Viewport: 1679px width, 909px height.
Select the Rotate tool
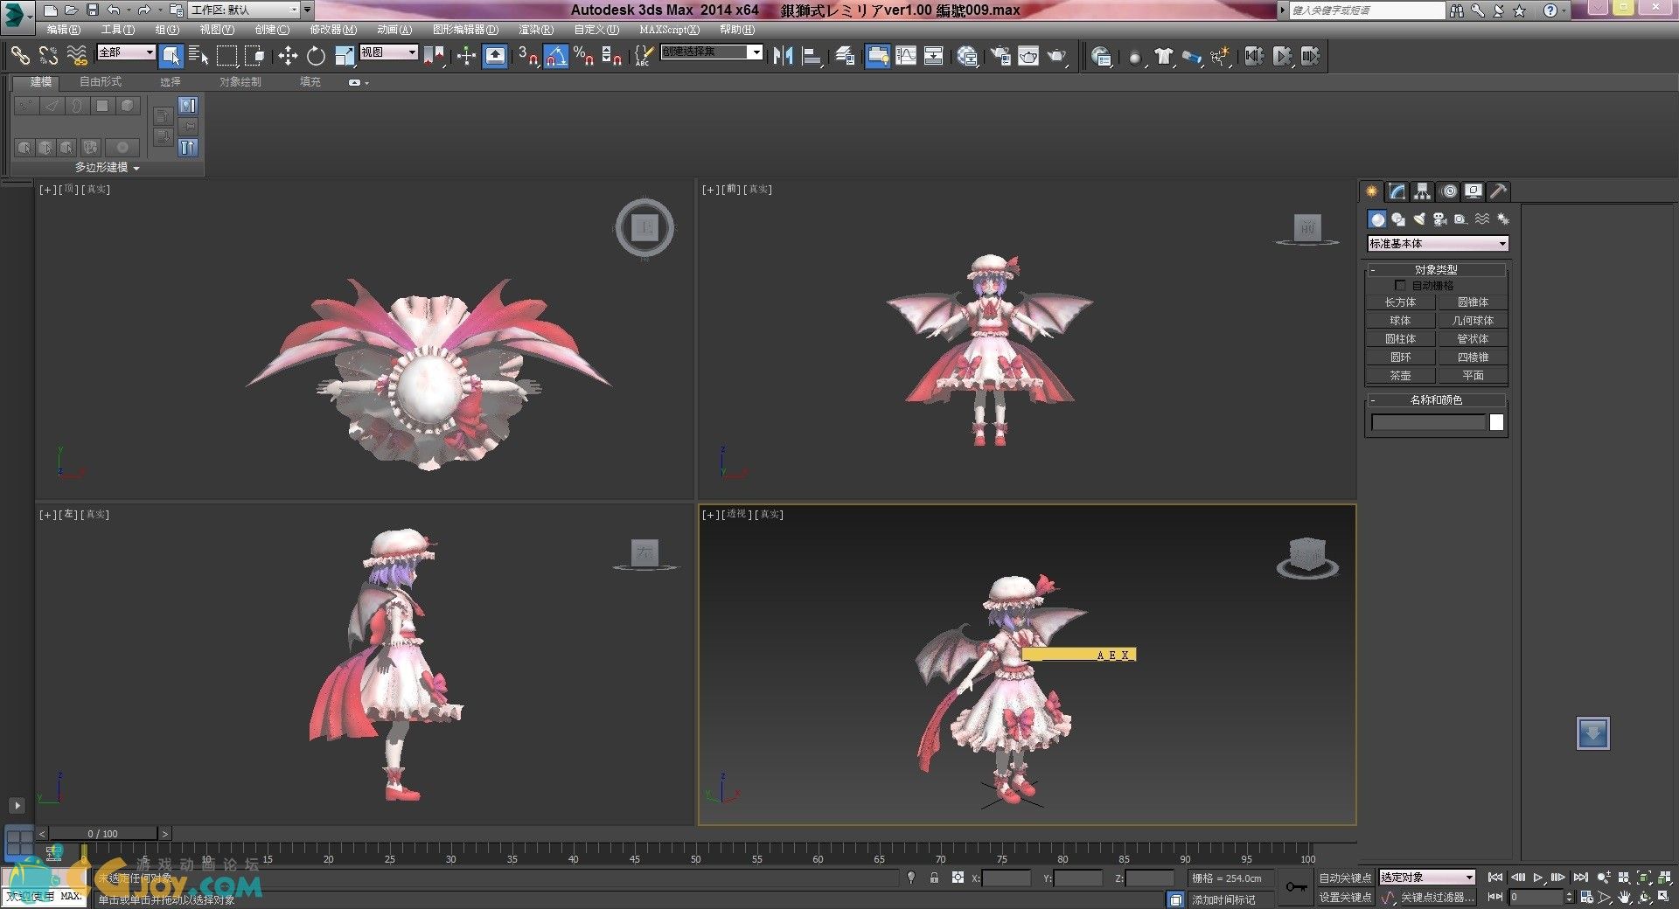pyautogui.click(x=316, y=56)
